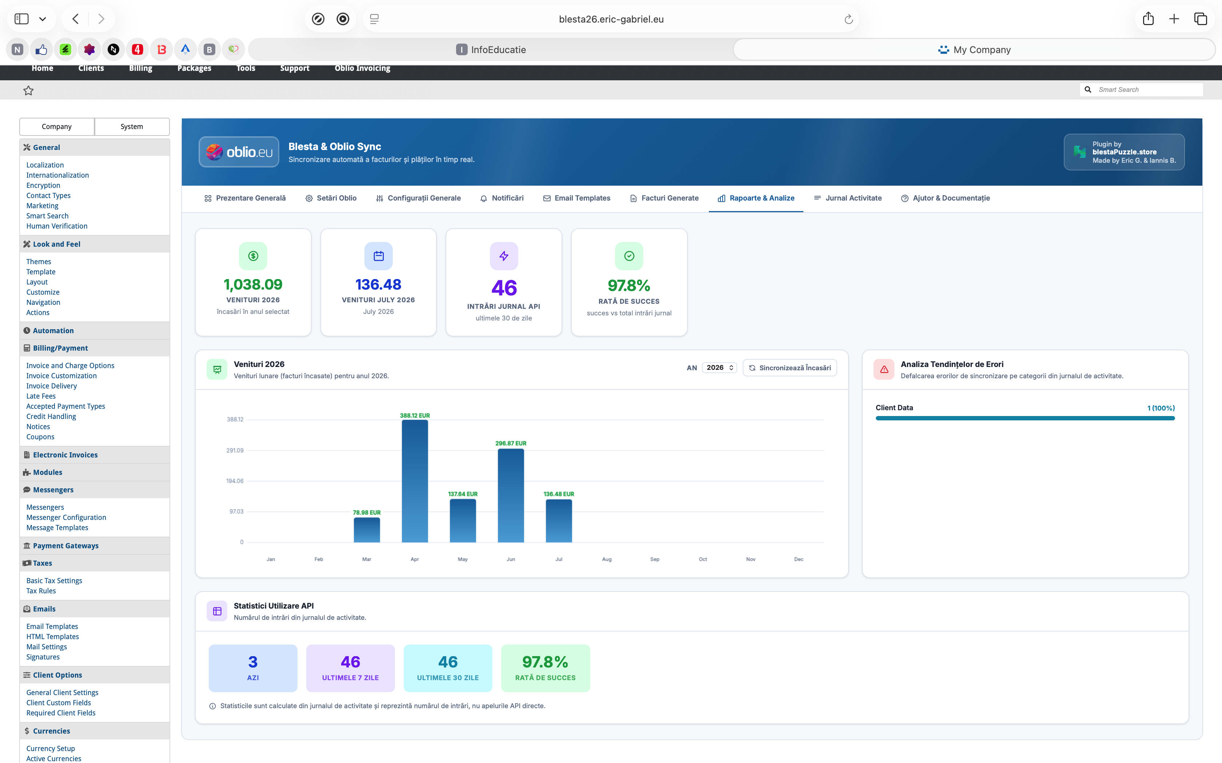
Task: Click the Safari sidebar toggle icon
Action: [x=22, y=19]
